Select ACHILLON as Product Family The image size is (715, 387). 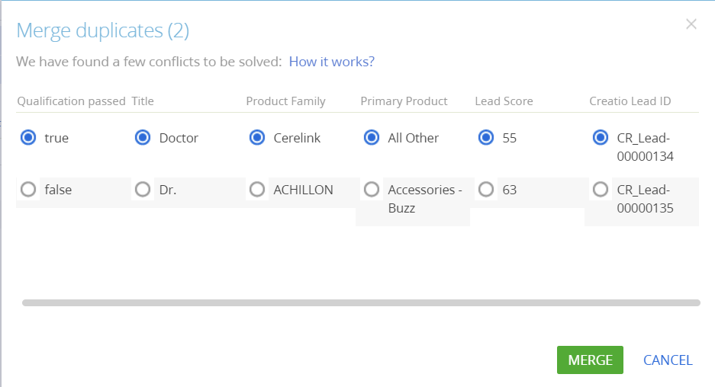tap(257, 190)
